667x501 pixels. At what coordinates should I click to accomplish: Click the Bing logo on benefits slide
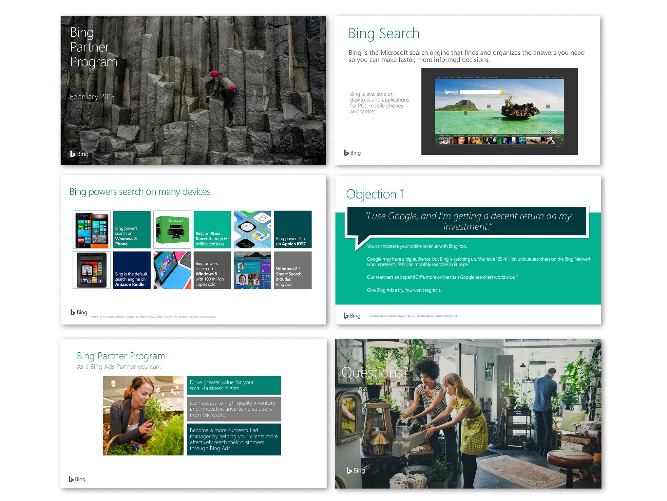coord(77,479)
